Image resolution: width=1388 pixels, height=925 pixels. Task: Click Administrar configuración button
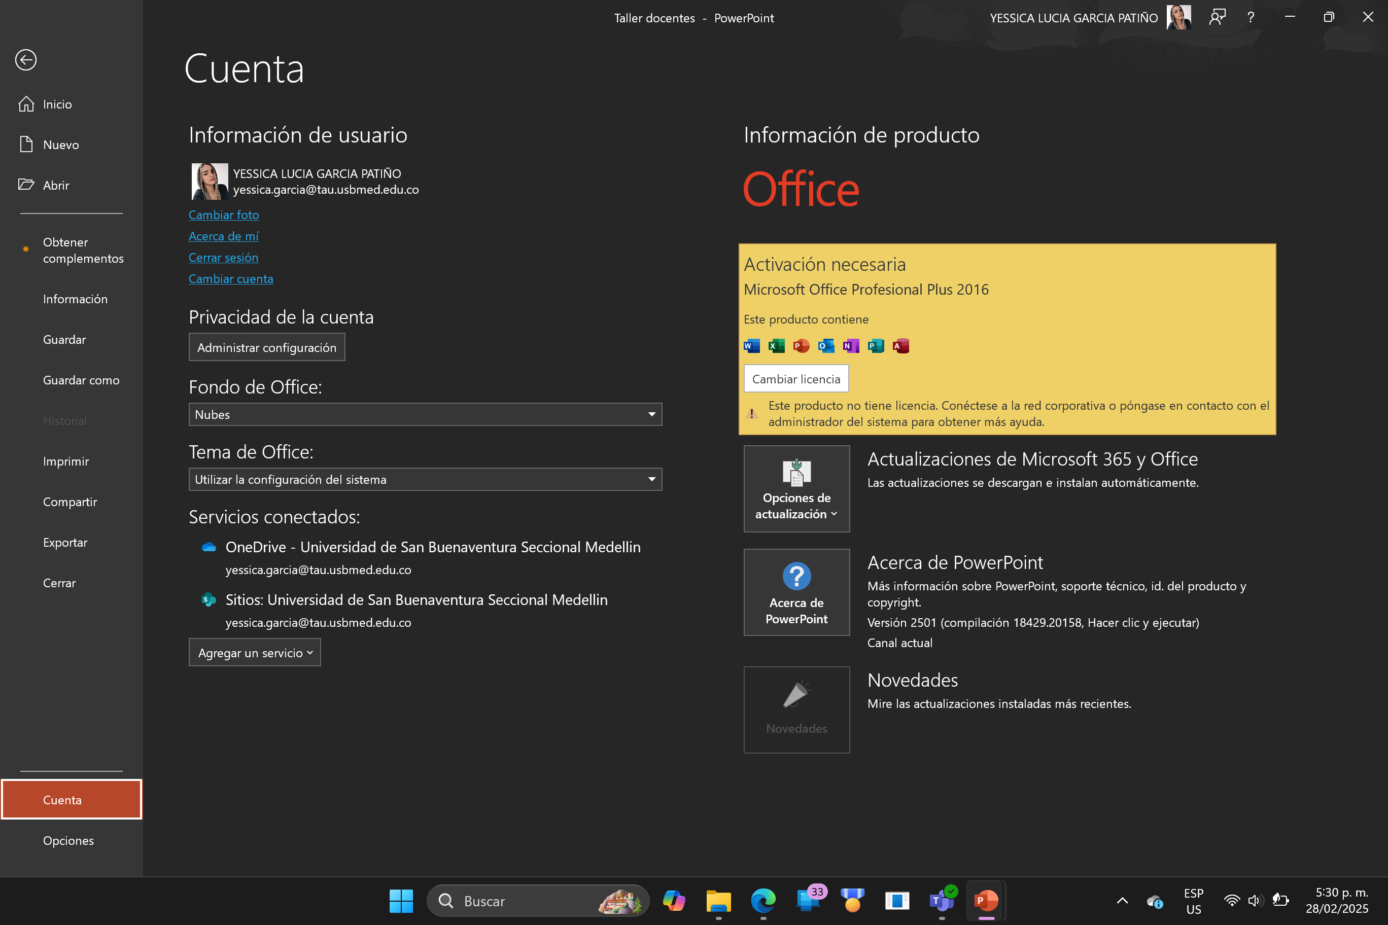(267, 347)
